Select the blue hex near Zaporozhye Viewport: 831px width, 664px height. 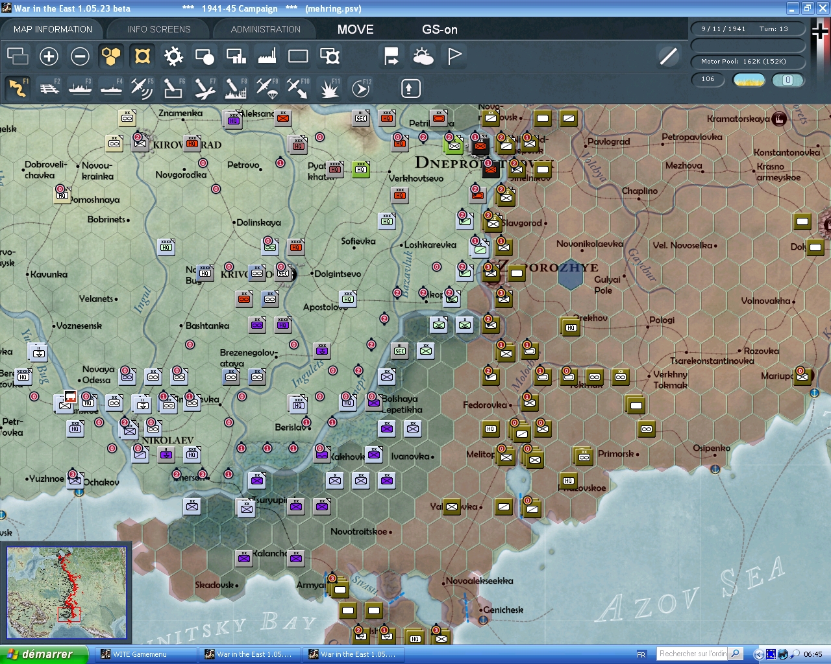click(x=571, y=275)
